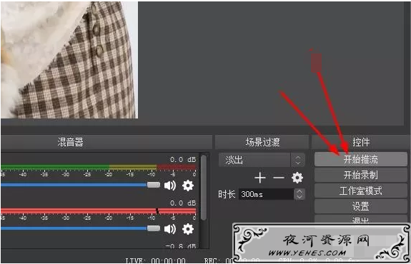
Task: Add a scene transition with plus icon
Action: [260, 178]
